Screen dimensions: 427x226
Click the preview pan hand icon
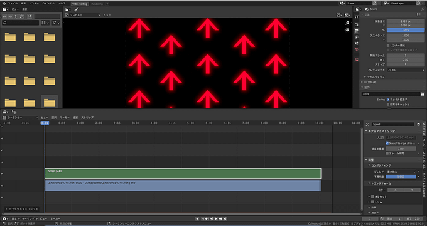[347, 29]
